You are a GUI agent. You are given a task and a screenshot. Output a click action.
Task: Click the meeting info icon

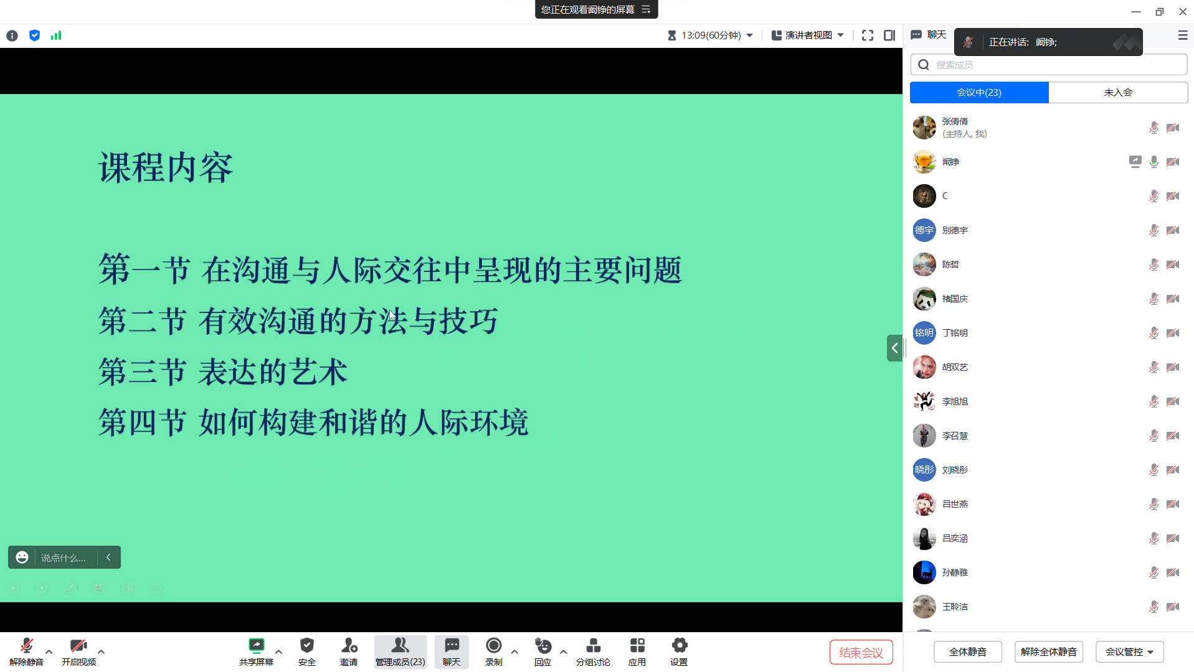coord(12,35)
